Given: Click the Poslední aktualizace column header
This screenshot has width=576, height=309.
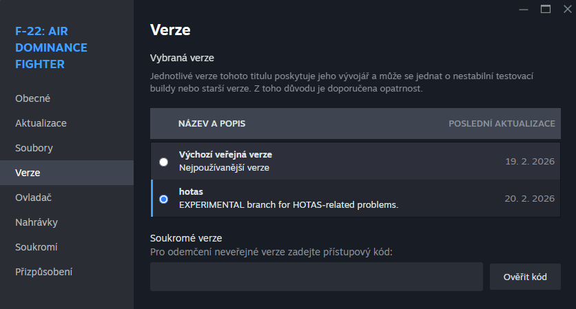Looking at the screenshot, I should click(502, 124).
